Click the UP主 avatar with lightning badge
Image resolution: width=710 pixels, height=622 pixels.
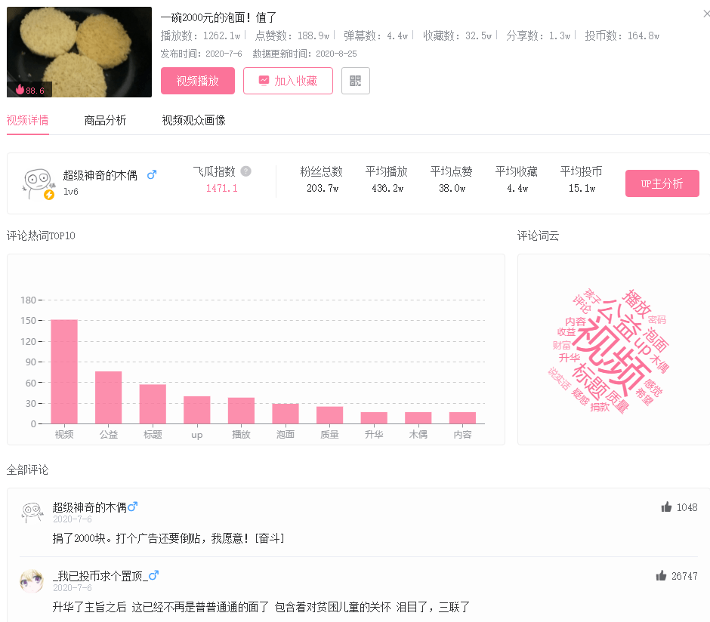(38, 183)
